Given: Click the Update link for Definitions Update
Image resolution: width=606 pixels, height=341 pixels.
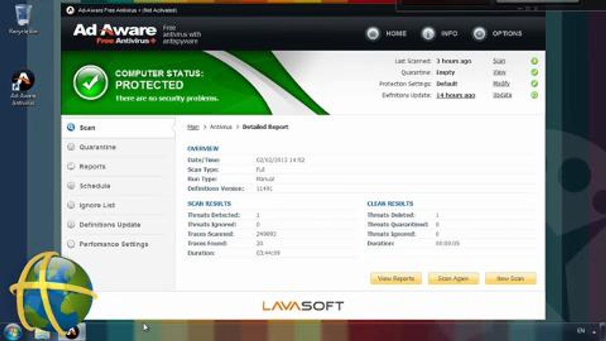Looking at the screenshot, I should tap(502, 95).
